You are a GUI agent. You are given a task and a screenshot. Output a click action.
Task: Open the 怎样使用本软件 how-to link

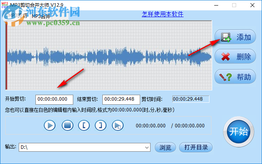pos(162,14)
